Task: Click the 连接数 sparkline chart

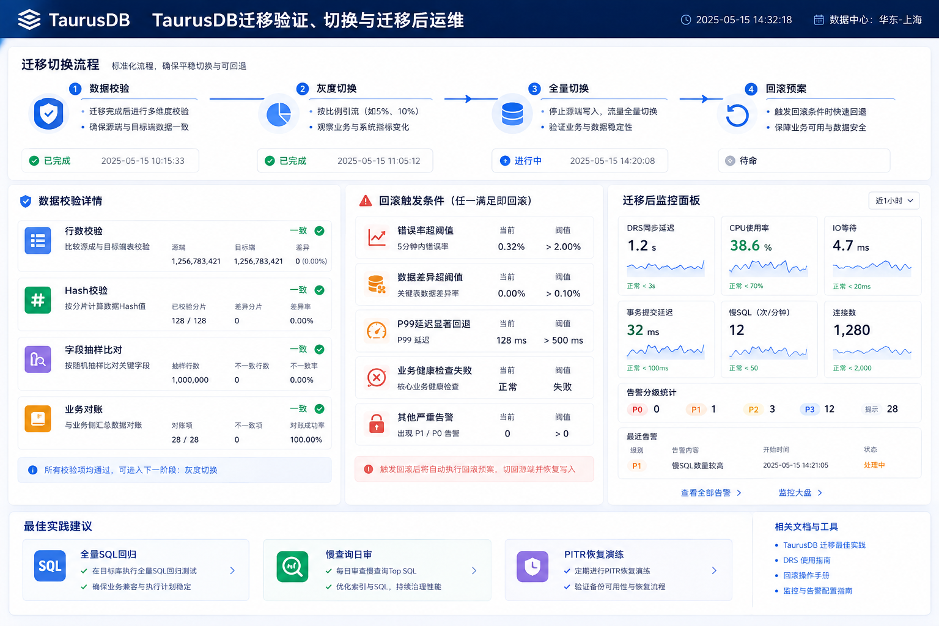Action: pos(872,352)
